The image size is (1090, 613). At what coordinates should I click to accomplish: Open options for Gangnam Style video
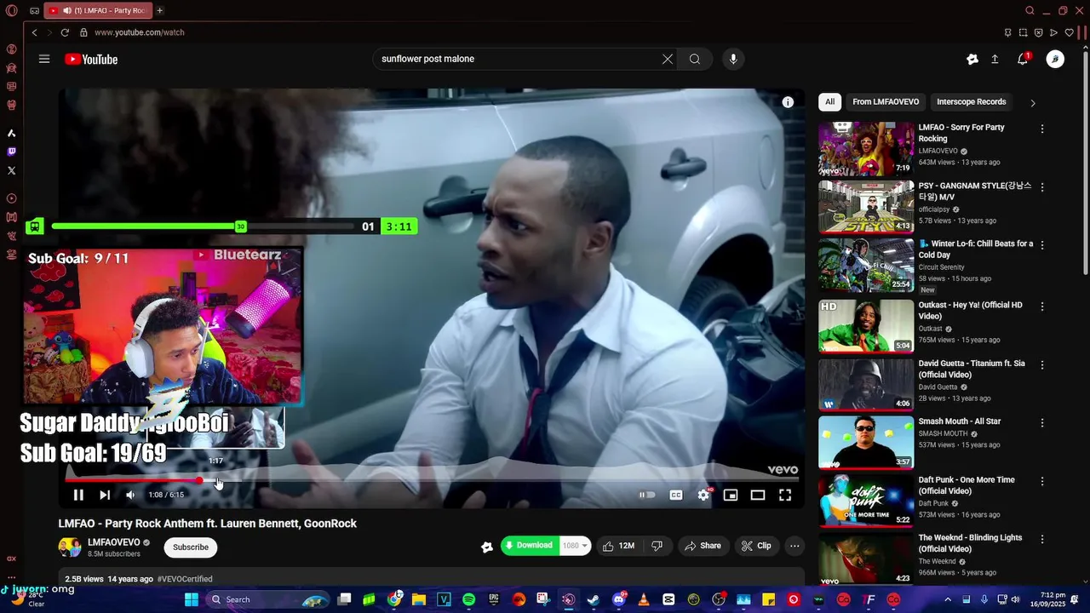pyautogui.click(x=1042, y=187)
